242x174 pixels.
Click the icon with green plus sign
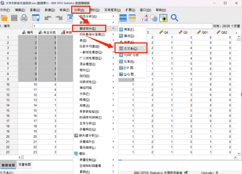[x=163, y=18]
